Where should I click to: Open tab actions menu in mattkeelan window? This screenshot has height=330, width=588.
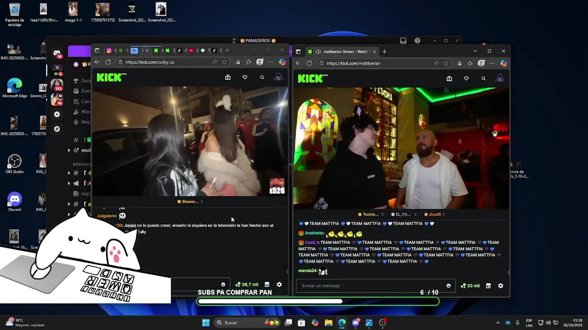click(299, 51)
